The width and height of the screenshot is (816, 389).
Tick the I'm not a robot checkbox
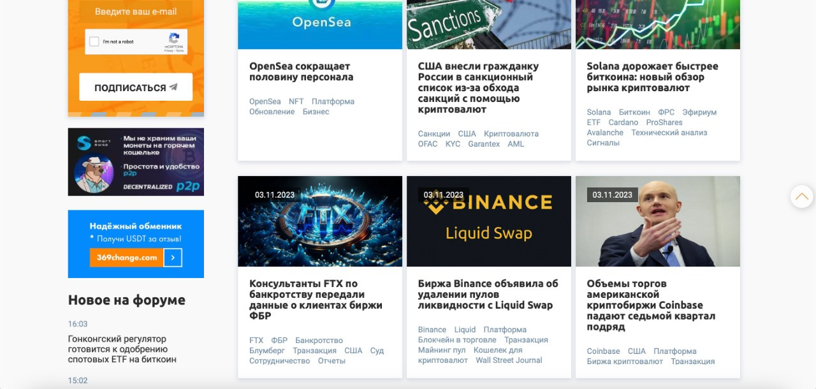coord(94,41)
